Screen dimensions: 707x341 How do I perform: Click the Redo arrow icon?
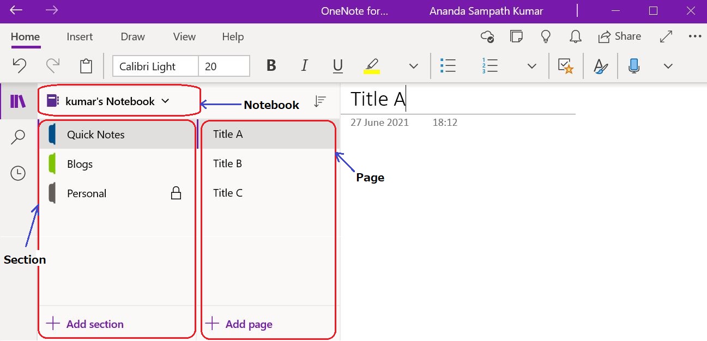pyautogui.click(x=53, y=66)
